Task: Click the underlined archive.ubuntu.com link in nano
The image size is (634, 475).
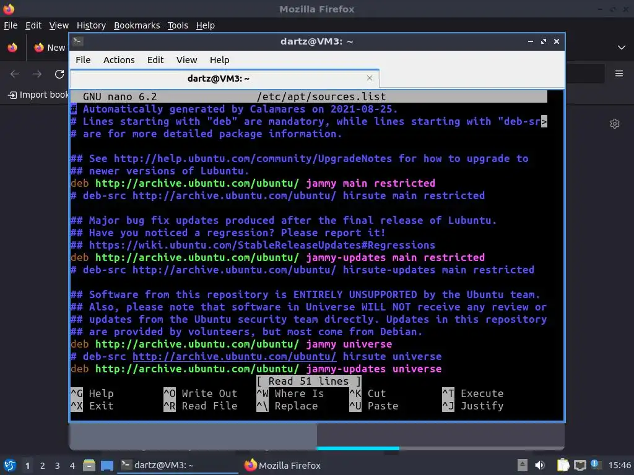Action: [x=234, y=357]
